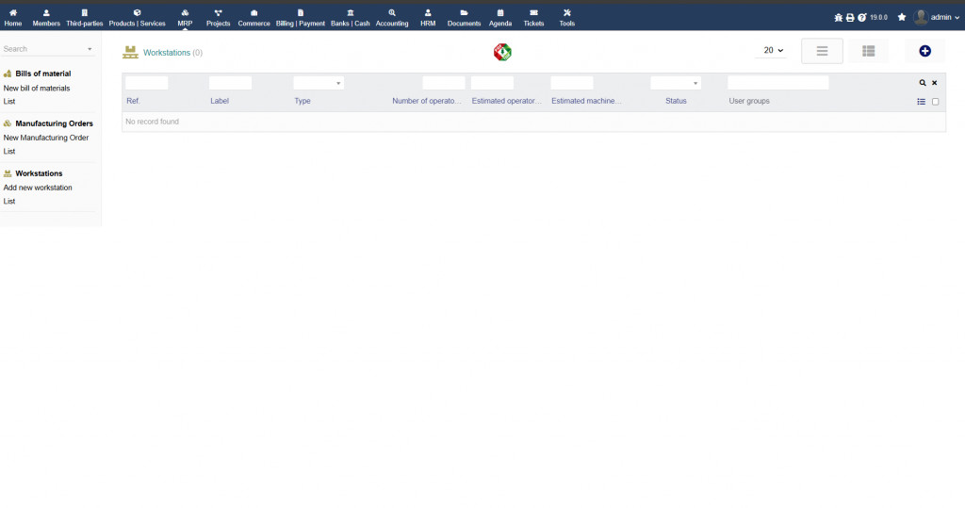This screenshot has width=965, height=508.
Task: Sort by the Type column
Action: (x=303, y=101)
